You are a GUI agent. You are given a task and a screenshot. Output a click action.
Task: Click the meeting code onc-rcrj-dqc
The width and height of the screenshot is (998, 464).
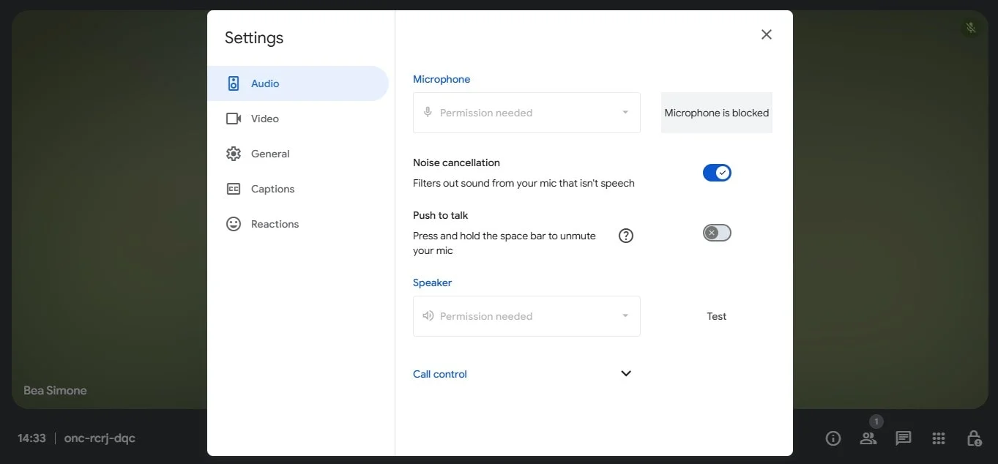click(x=100, y=438)
